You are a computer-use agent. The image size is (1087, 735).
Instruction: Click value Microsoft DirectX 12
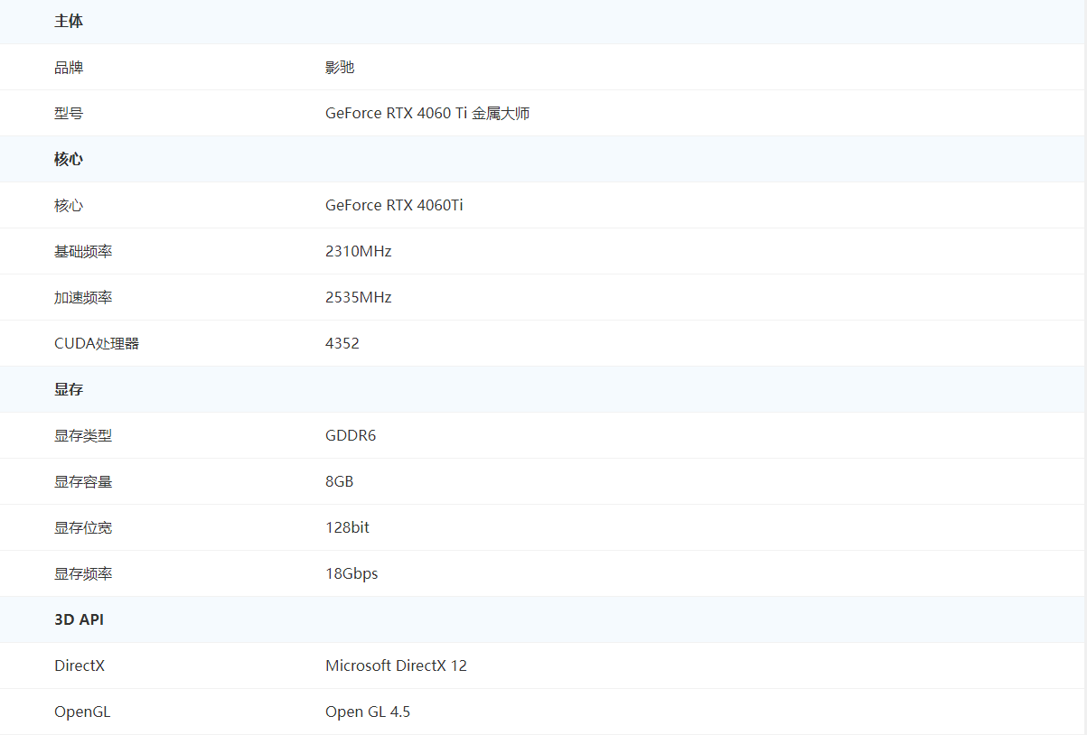click(x=396, y=665)
